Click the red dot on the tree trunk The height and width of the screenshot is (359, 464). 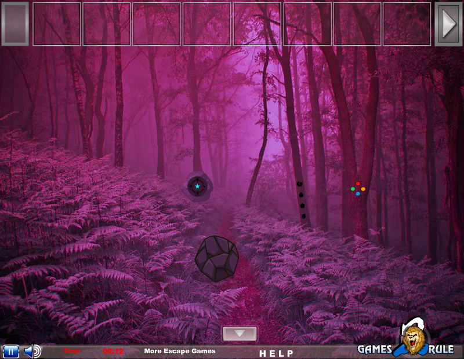coord(358,184)
